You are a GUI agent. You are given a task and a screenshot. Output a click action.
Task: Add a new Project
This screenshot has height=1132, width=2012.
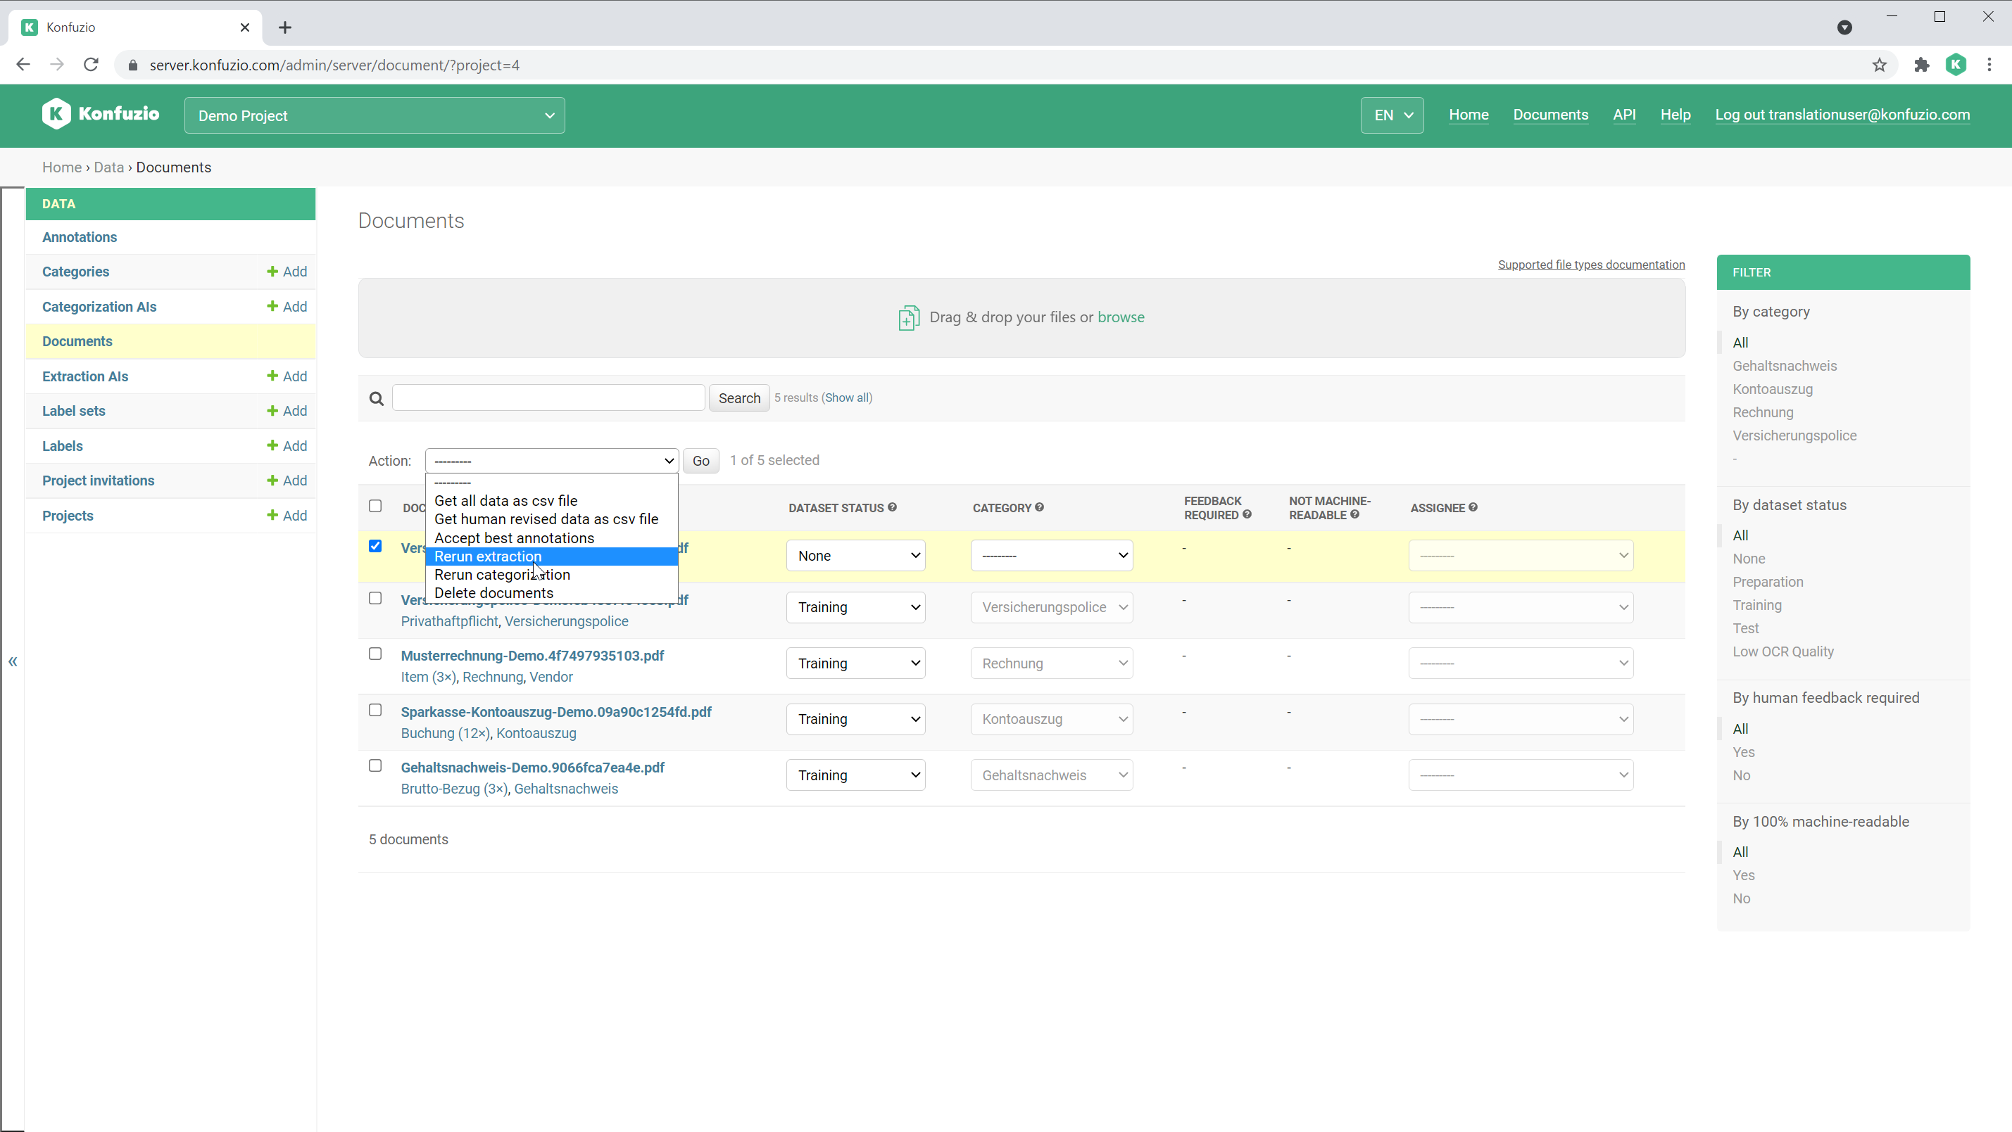pyautogui.click(x=287, y=515)
